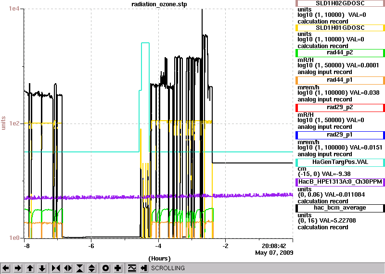The image size is (385, 274).
Task: Select the SLD1H02GDOSC curve legend entry
Action: point(340,3)
